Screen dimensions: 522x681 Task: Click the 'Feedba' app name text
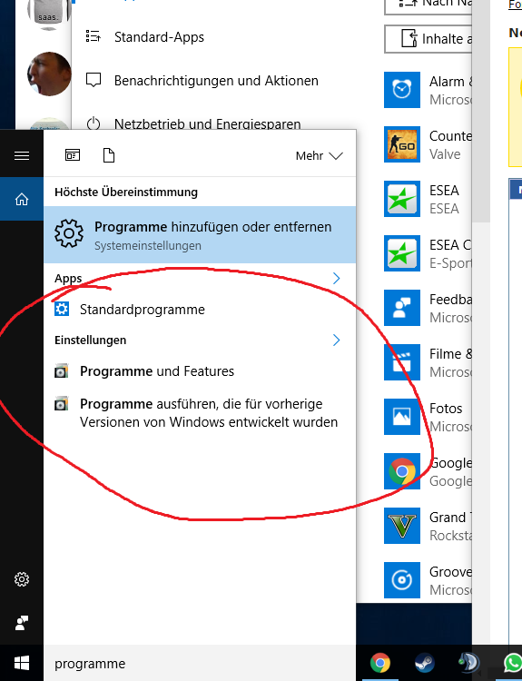coord(450,300)
